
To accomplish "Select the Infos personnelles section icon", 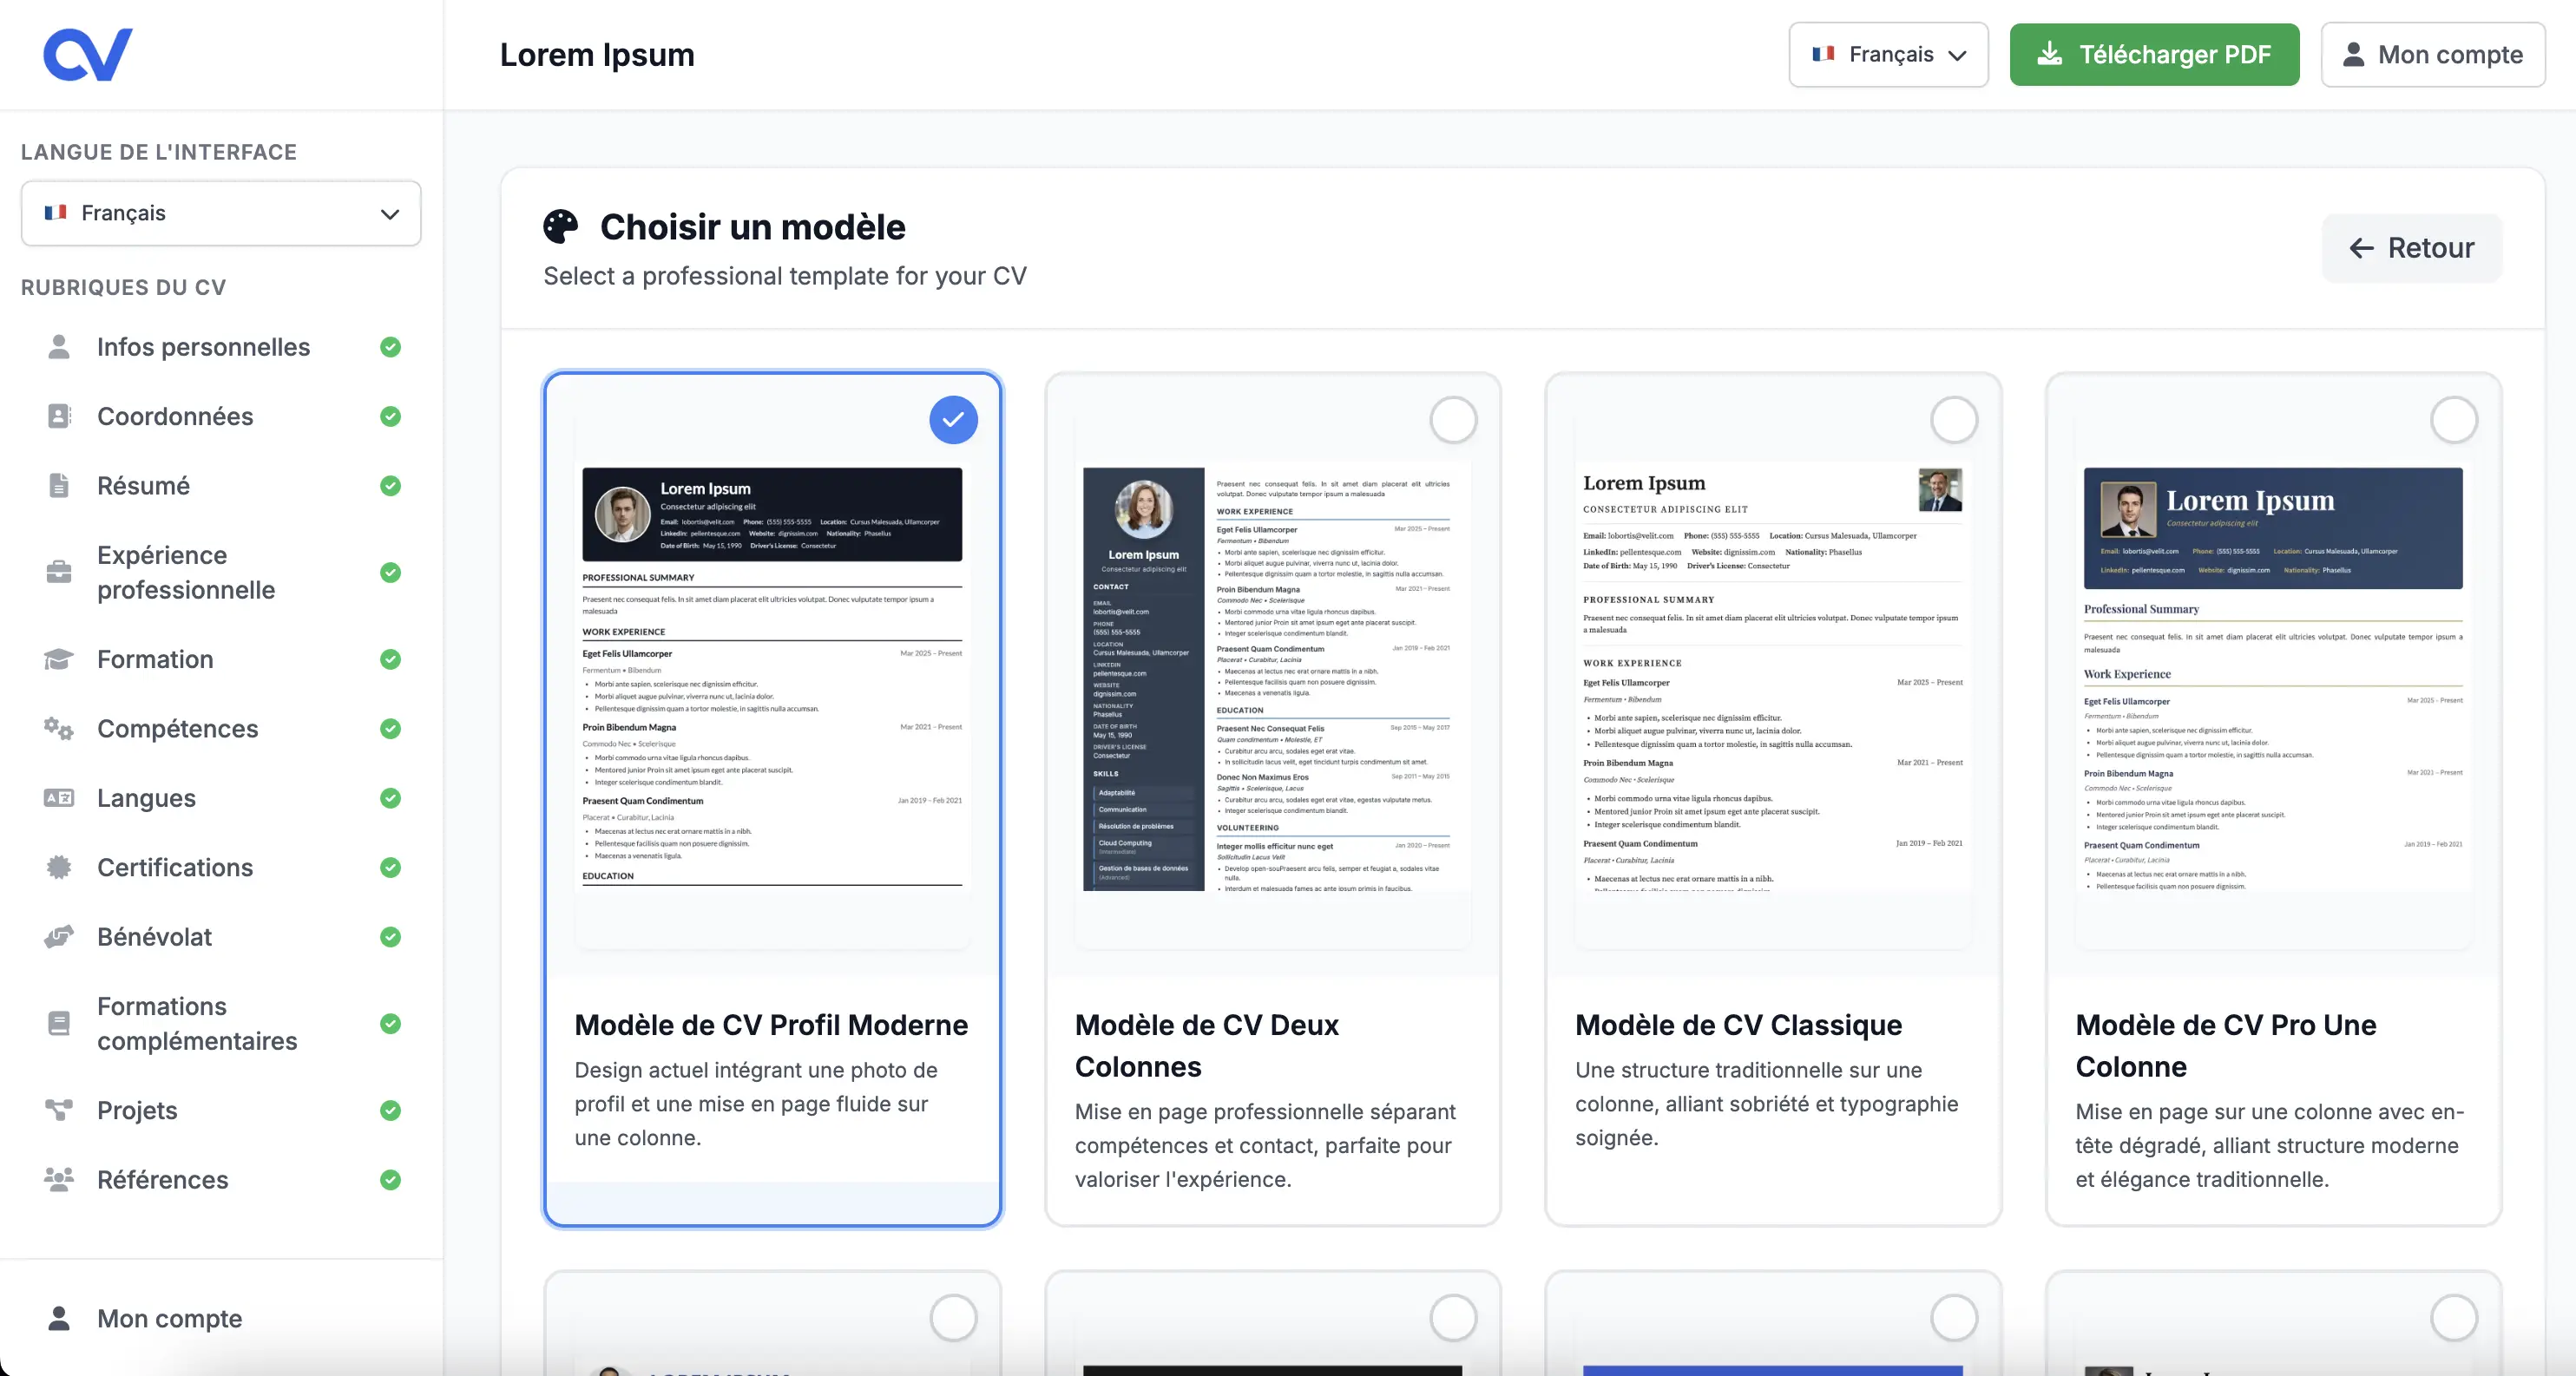I will click(58, 346).
